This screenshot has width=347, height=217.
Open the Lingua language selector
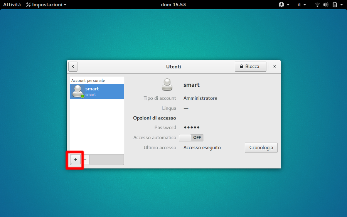pos(186,108)
